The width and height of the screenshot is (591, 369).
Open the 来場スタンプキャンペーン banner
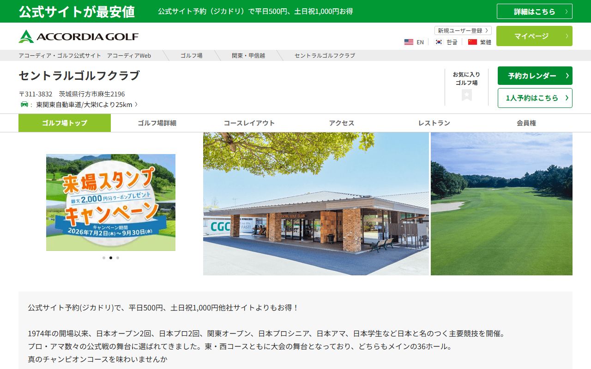[111, 202]
